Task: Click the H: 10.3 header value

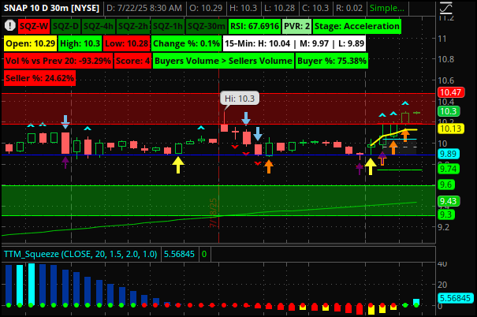Action: [243, 8]
